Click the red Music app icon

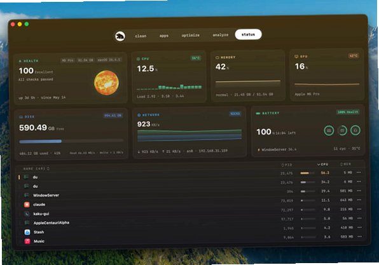27,241
